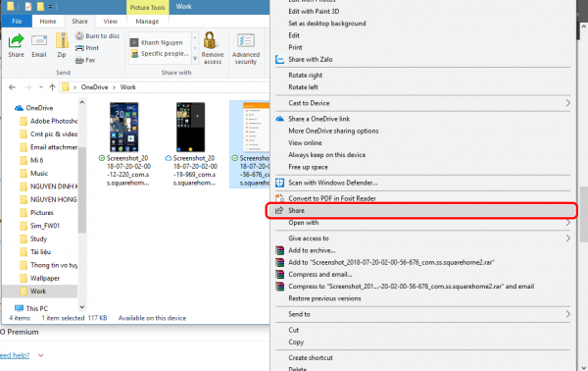Viewport: 588px width, 371px height.
Task: Choose Free up space
Action: [x=308, y=167]
